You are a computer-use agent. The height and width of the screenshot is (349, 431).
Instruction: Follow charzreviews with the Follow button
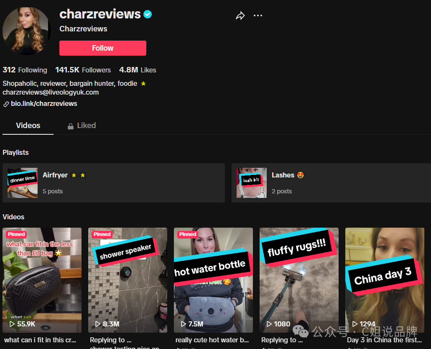click(x=103, y=48)
